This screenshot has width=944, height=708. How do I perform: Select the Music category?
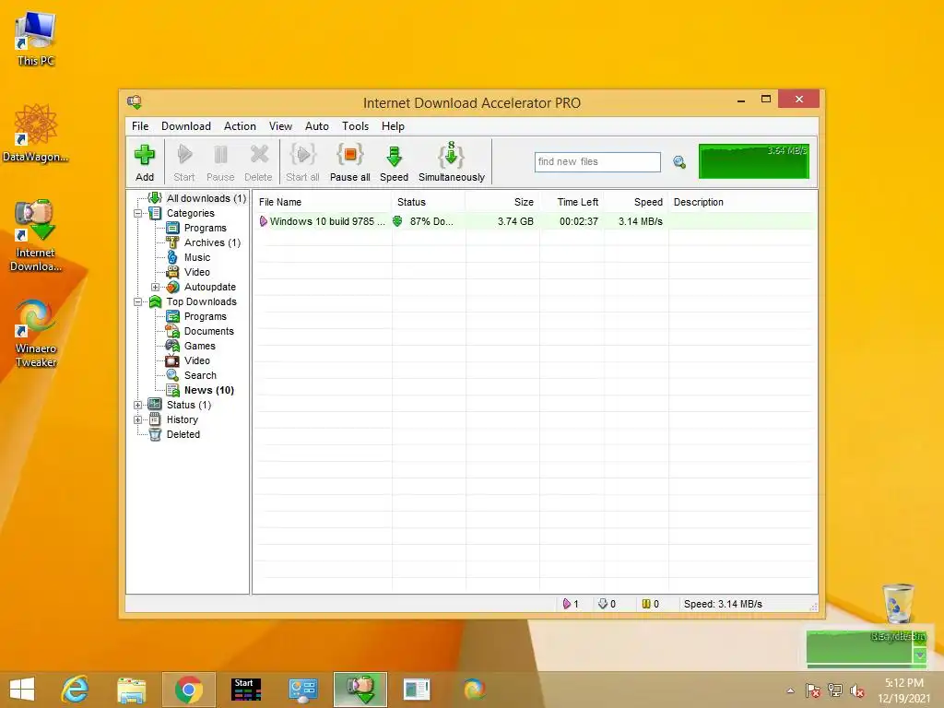(197, 257)
